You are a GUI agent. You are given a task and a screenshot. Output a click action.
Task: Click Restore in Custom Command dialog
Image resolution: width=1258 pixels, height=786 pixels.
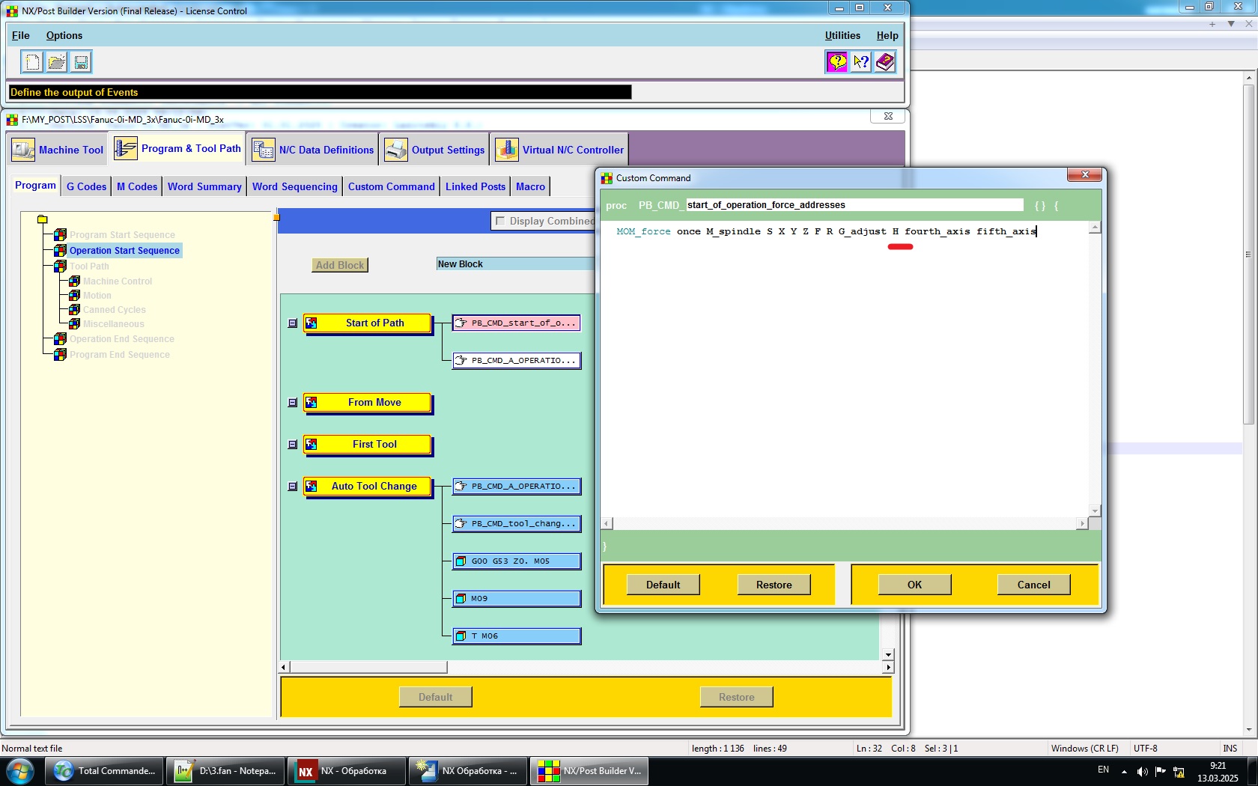[x=774, y=585]
